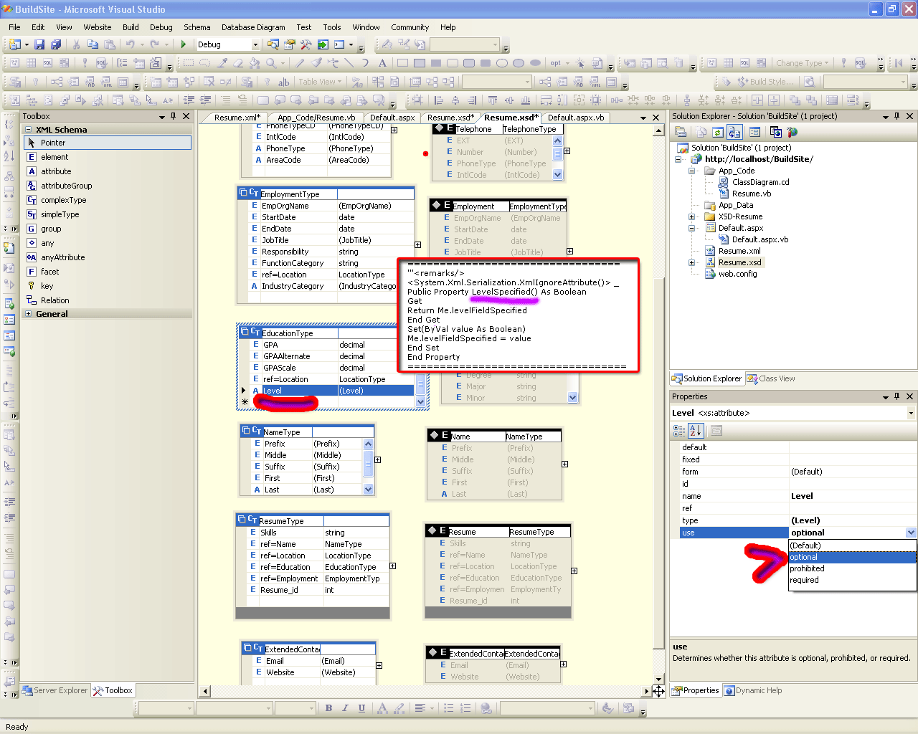Click the horizontal scrollbar left arrow
The image size is (918, 734).
(206, 691)
